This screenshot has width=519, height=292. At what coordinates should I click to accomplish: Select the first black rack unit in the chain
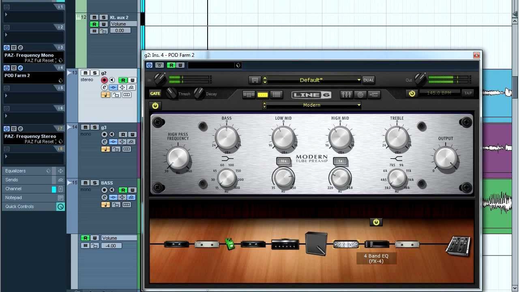[176, 244]
